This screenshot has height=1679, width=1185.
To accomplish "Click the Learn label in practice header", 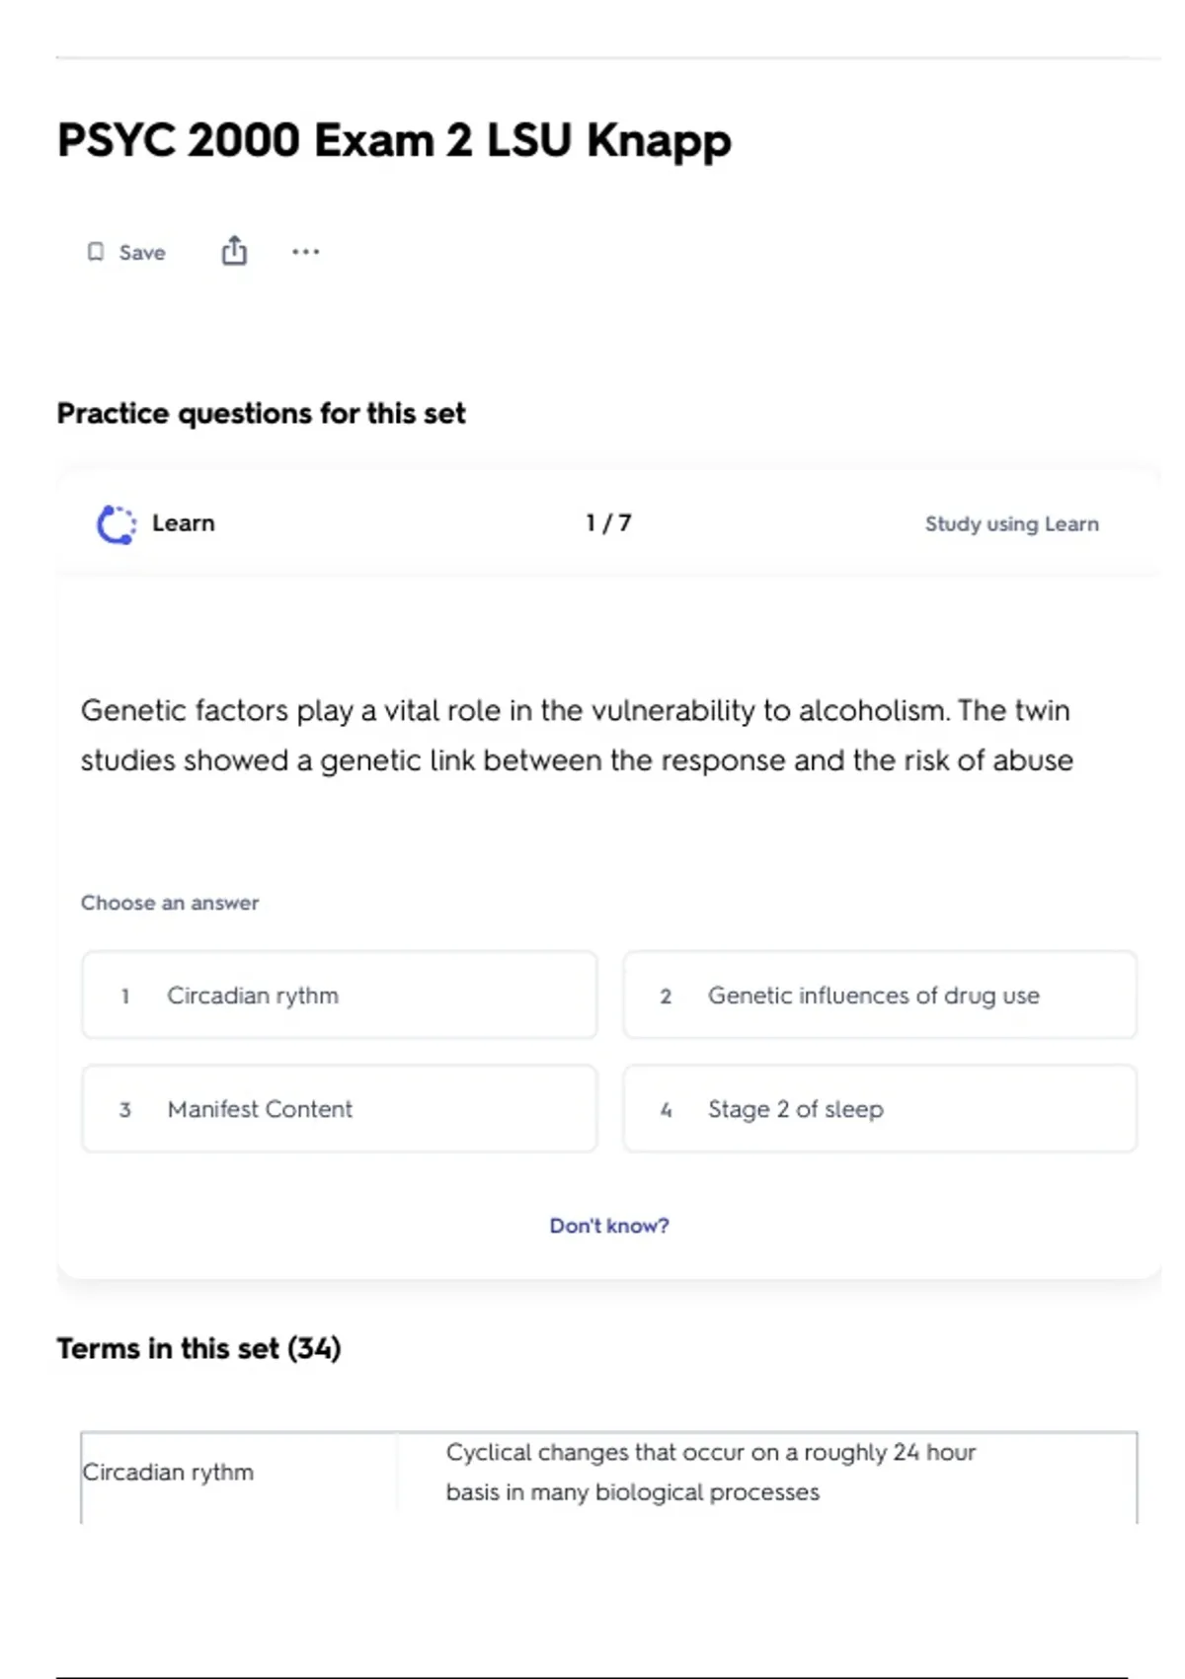I will [183, 523].
